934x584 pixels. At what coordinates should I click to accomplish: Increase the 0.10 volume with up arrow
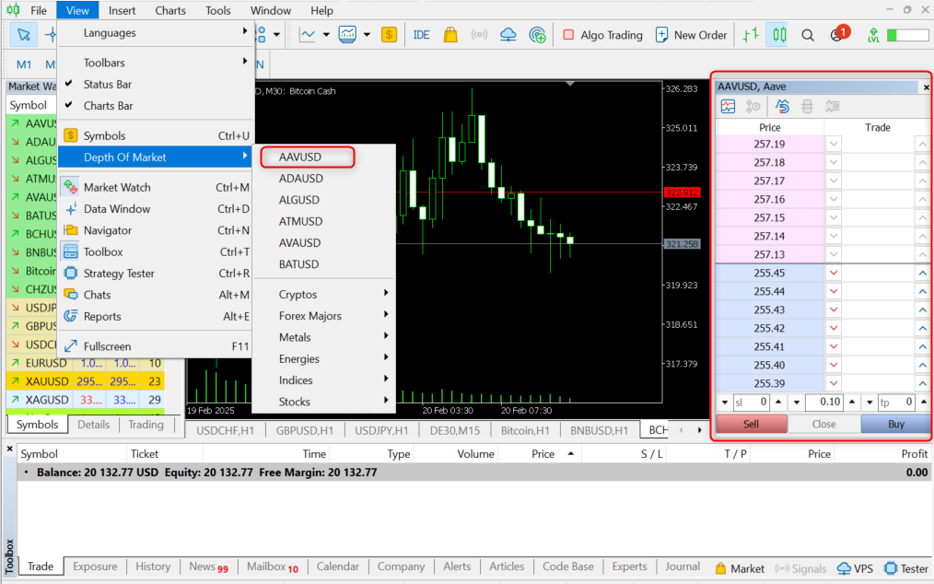click(x=852, y=403)
